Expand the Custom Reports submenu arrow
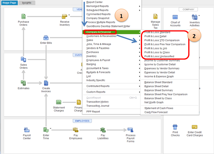The height and width of the screenshot is (154, 214). tap(139, 92)
